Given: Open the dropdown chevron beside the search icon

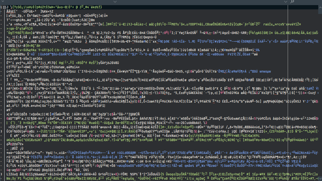Looking at the screenshot, I should coord(285,1).
